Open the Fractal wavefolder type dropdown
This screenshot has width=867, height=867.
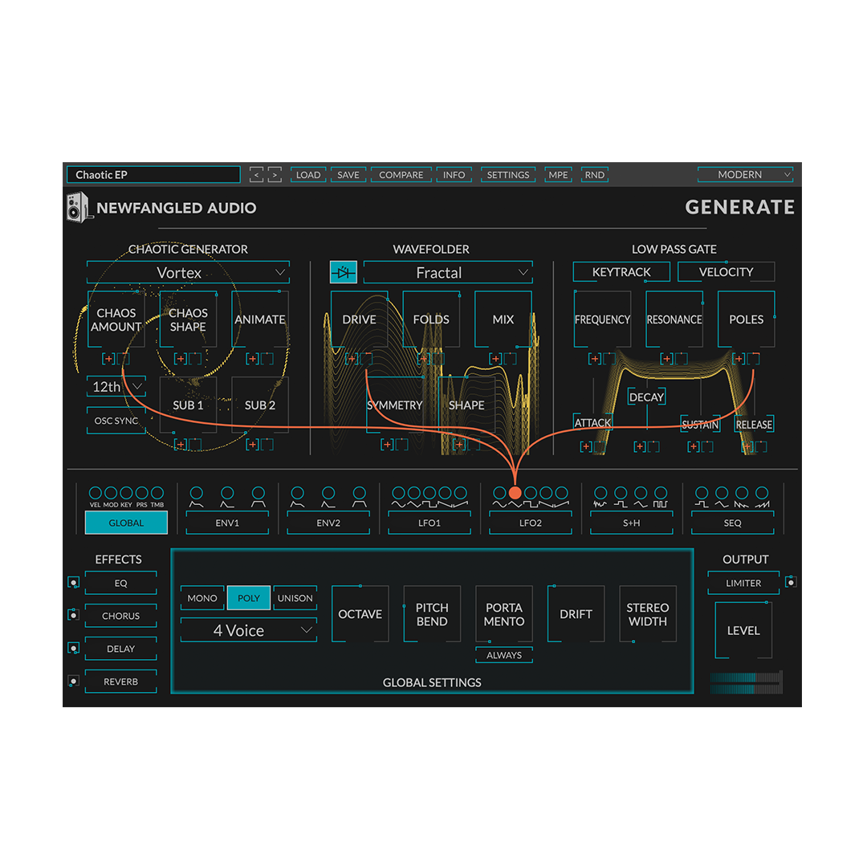[448, 273]
